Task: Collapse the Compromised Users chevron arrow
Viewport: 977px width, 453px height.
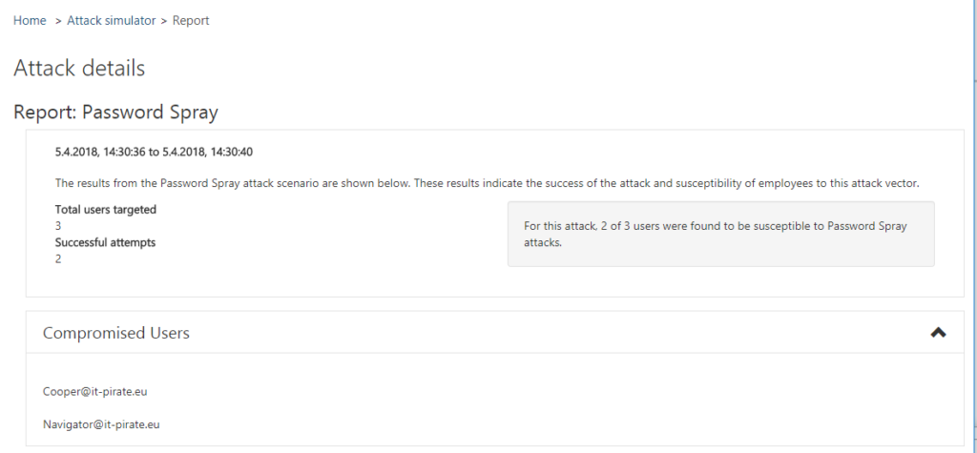Action: click(938, 332)
